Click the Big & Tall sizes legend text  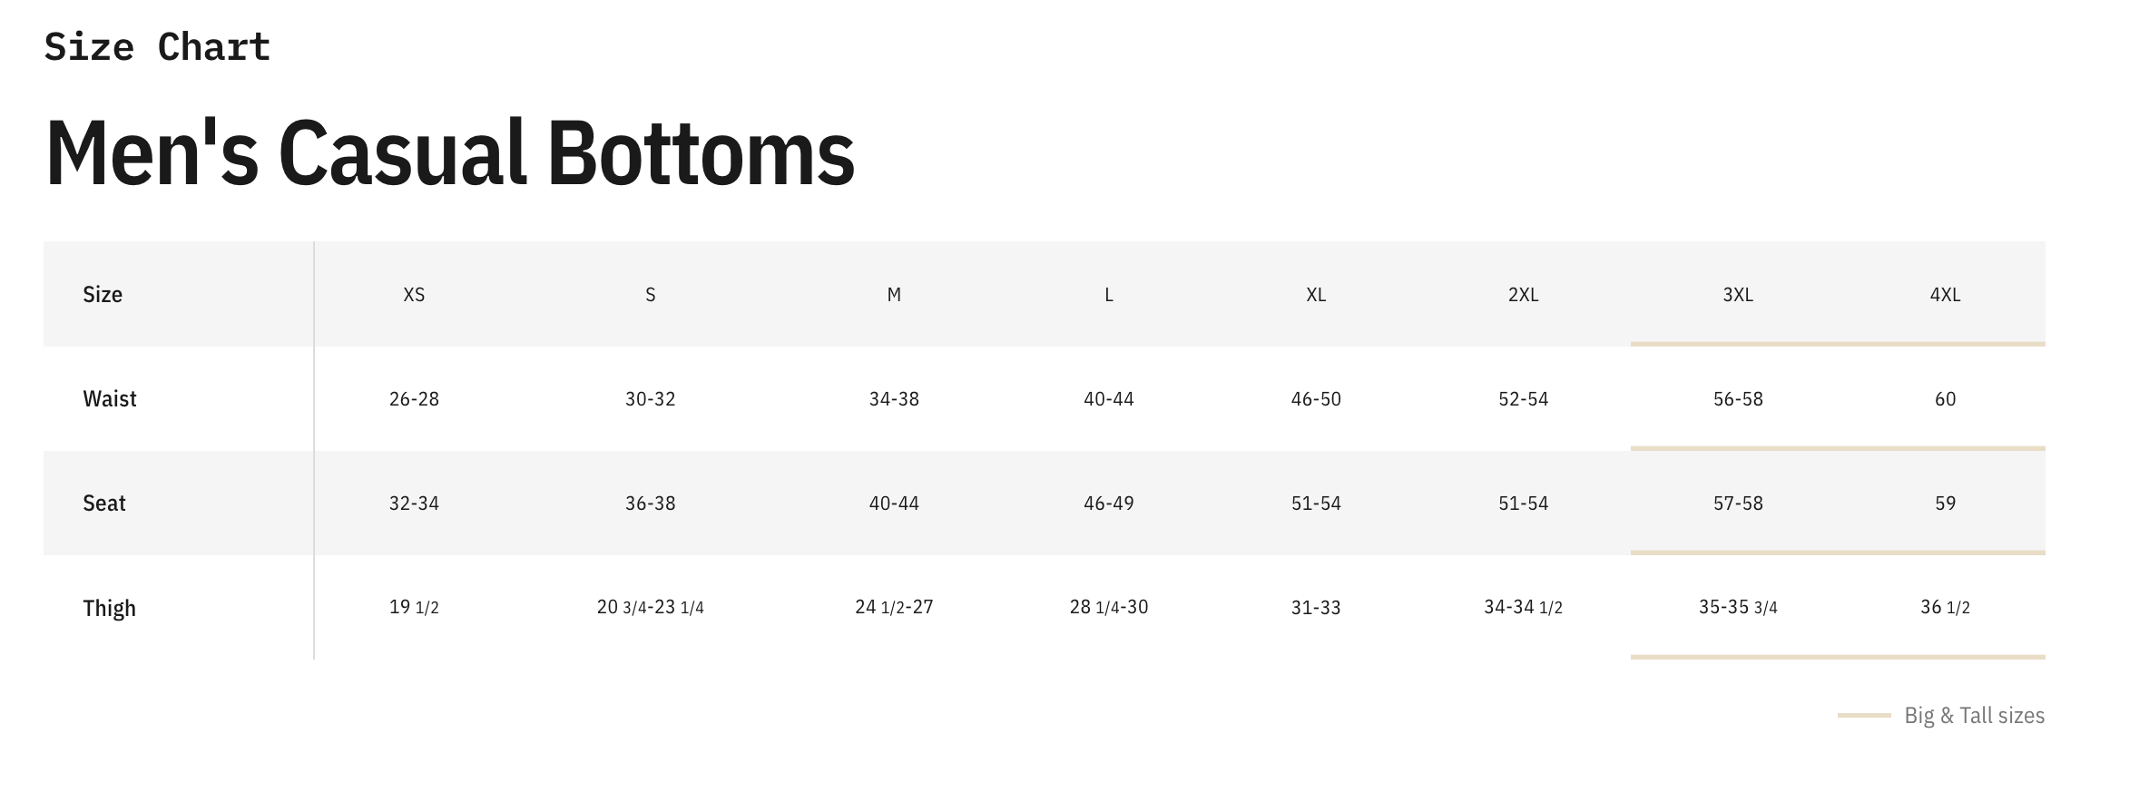1974,716
